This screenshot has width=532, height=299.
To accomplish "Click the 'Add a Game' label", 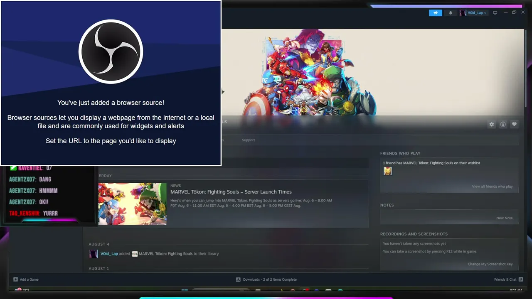I will [29, 279].
